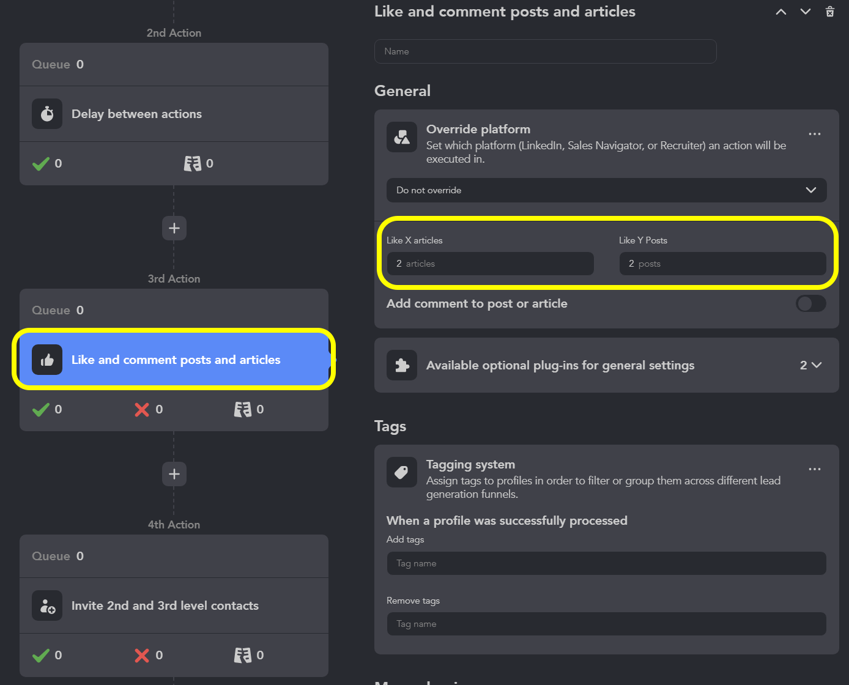
Task: Open the three-dot menu for Tagging system
Action: coord(815,469)
